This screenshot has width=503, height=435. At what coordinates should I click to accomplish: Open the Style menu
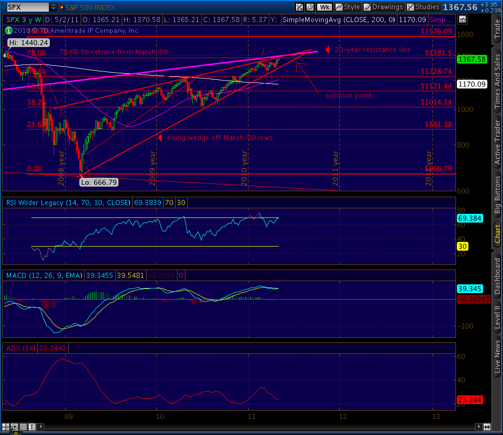[x=348, y=7]
